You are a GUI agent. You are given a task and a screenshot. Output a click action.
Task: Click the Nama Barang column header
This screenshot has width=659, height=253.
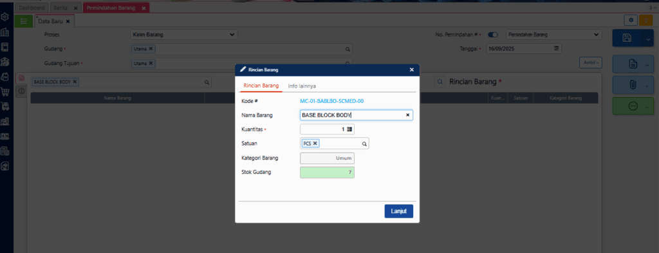point(118,98)
